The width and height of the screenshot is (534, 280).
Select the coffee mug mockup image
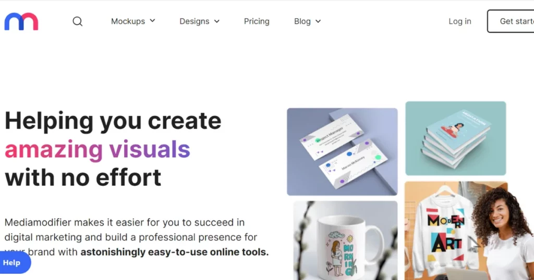point(345,240)
